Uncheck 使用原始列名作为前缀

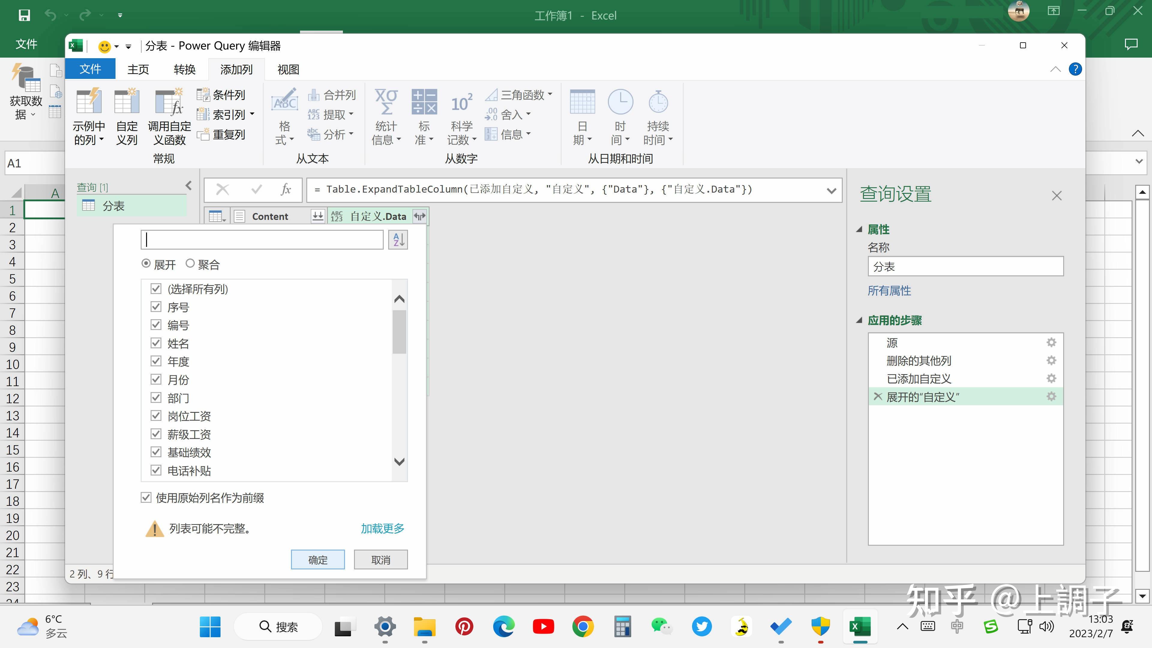tap(146, 498)
